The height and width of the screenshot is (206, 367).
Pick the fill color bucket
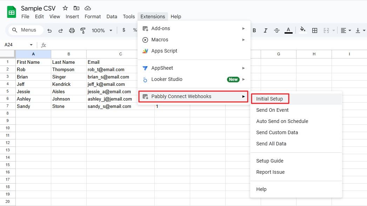303,30
